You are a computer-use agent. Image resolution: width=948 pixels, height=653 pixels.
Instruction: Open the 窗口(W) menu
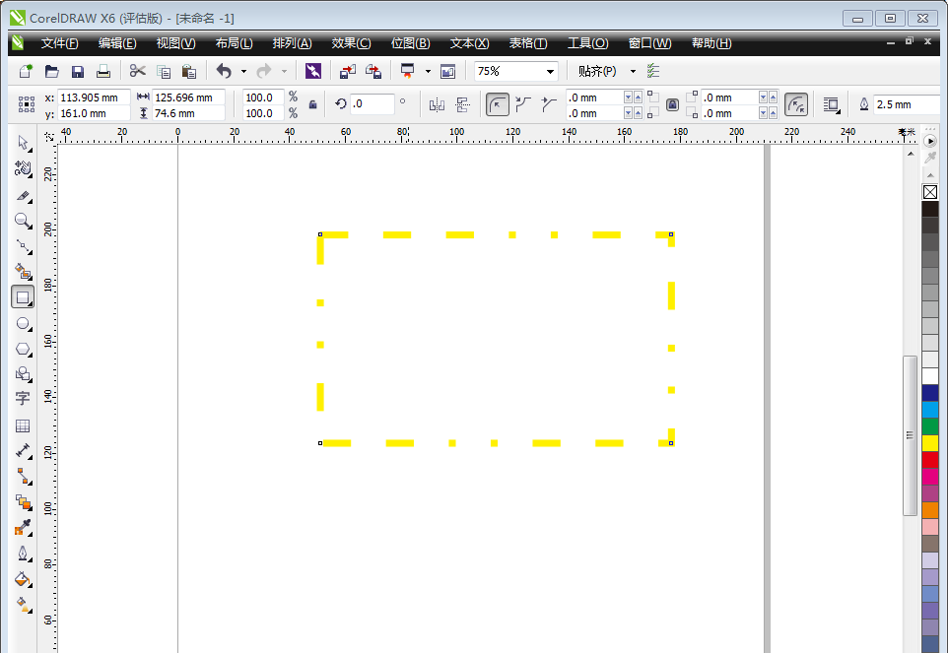pyautogui.click(x=650, y=43)
